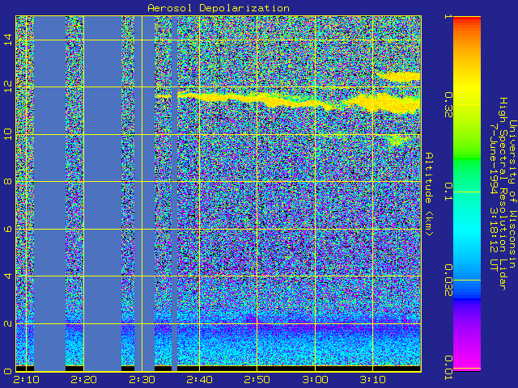Click the altitude axis label '14'
The width and height of the screenshot is (518, 388).
point(8,40)
